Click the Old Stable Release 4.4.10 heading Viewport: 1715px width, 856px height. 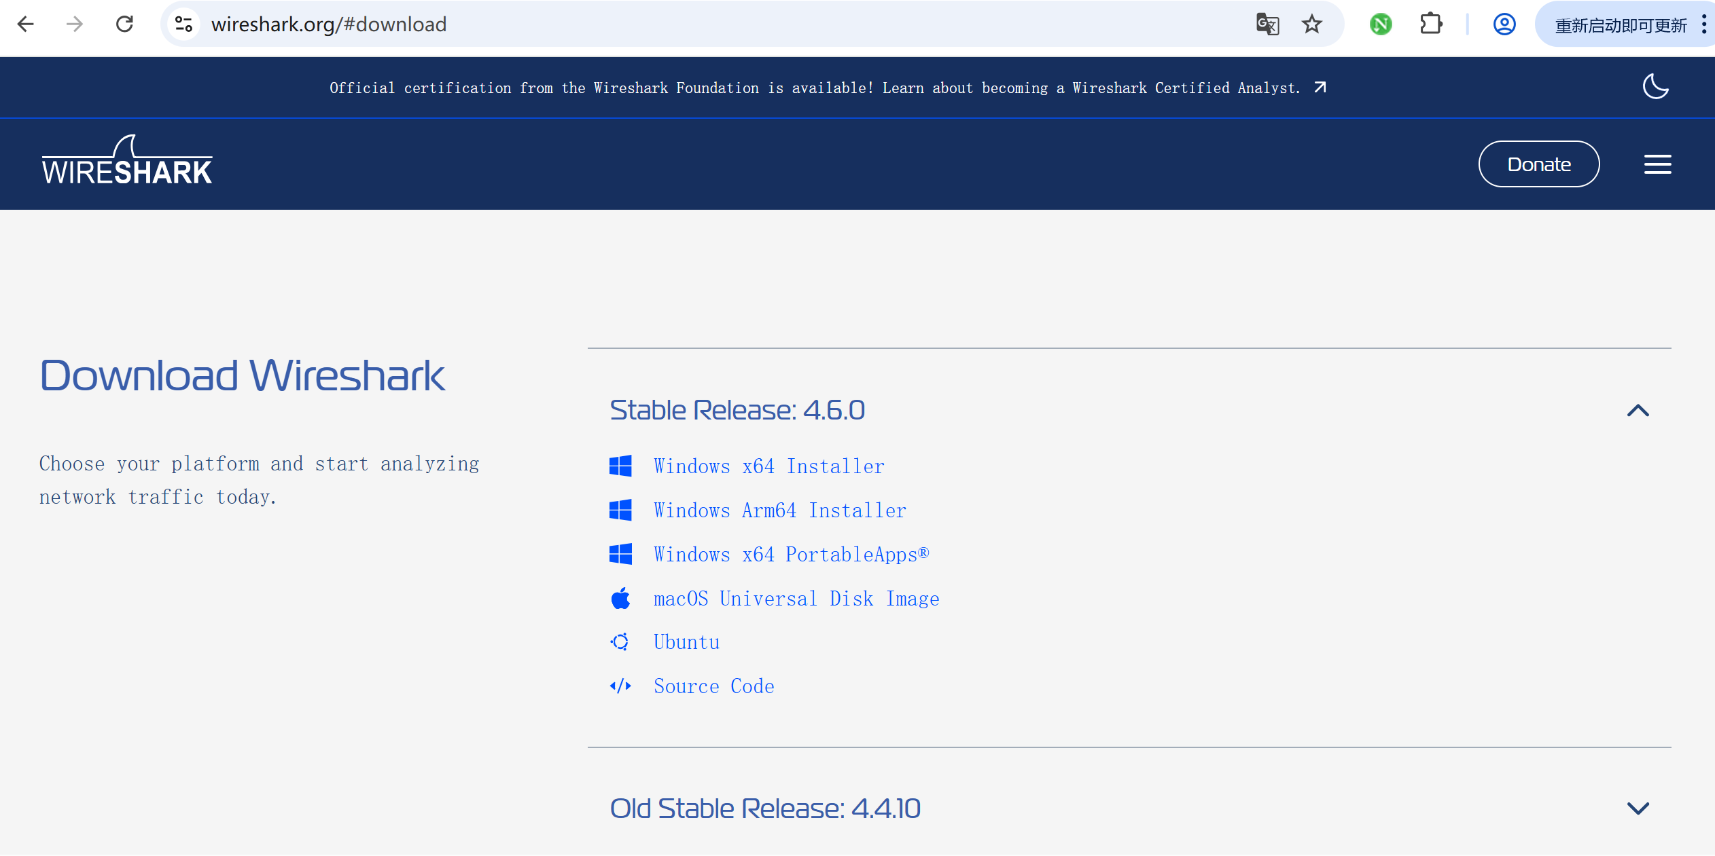coord(765,808)
